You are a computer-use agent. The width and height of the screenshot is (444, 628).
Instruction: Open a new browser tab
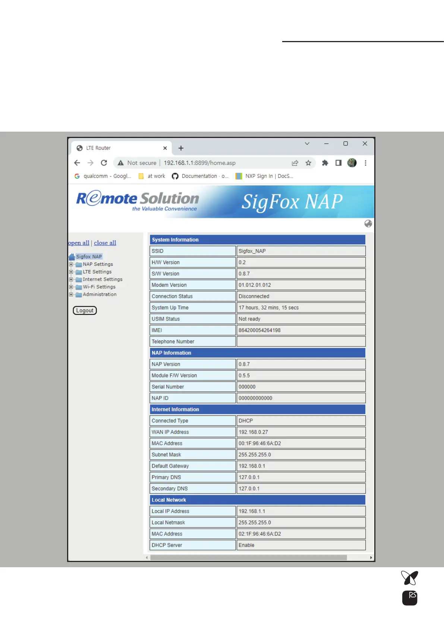coord(181,148)
